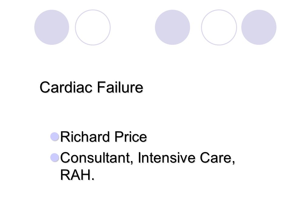291x218 pixels.
Task: Select the RAH abbreviation text
Action: tap(76, 174)
